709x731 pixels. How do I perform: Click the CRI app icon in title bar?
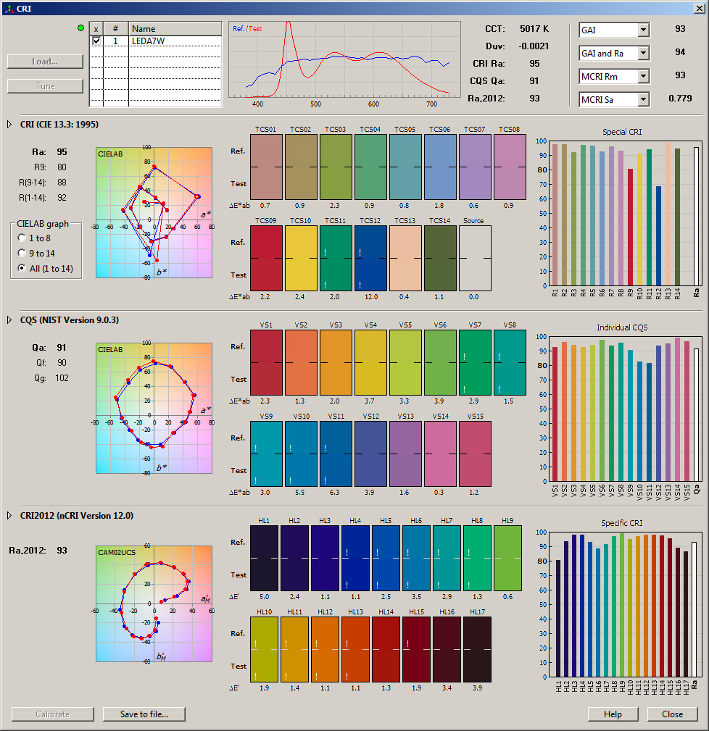(x=8, y=8)
